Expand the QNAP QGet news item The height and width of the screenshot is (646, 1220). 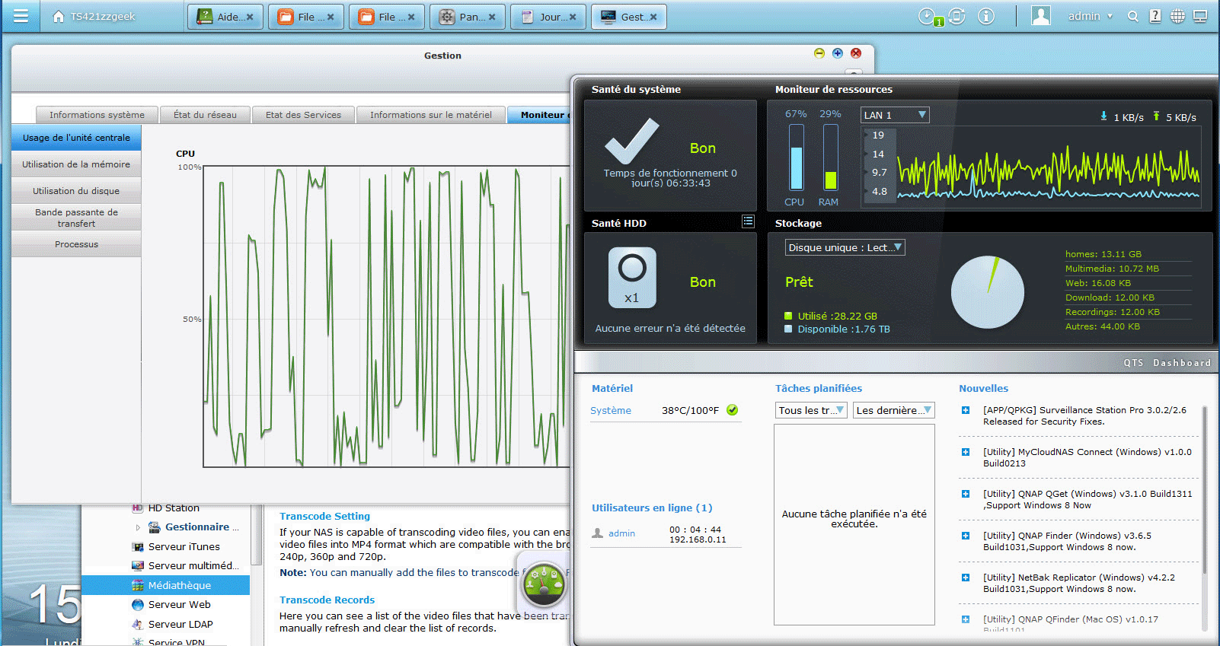coord(966,494)
